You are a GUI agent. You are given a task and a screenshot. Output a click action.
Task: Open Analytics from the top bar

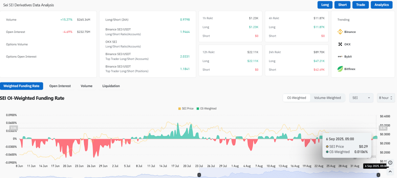pos(381,5)
